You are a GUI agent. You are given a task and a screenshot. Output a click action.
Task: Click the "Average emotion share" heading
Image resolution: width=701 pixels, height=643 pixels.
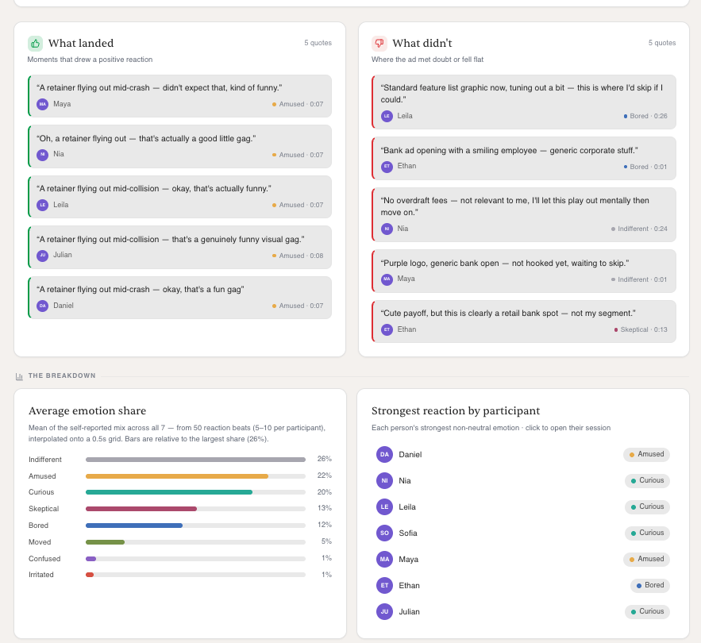pyautogui.click(x=87, y=411)
